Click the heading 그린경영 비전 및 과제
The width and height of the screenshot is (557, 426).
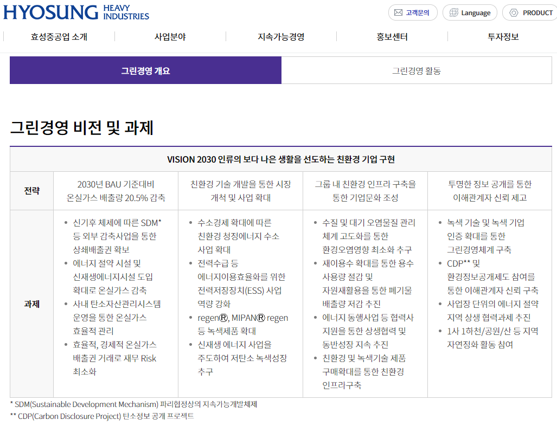(x=82, y=127)
